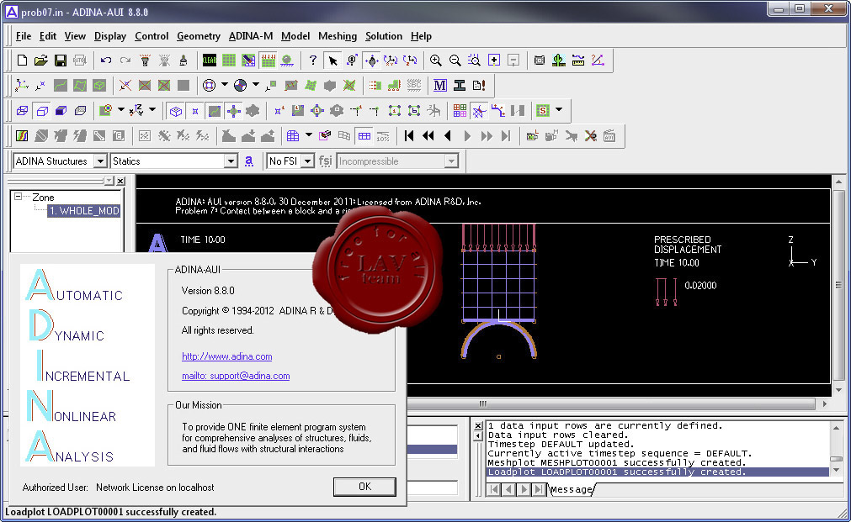The width and height of the screenshot is (851, 522).
Task: Open the Geometry menu
Action: 198,36
